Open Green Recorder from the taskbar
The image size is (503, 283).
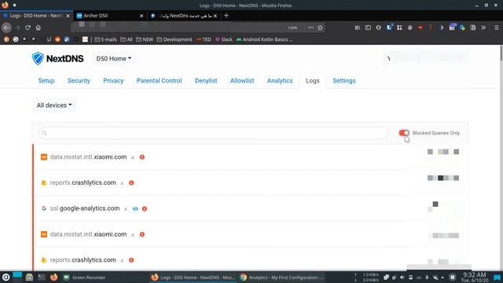tap(84, 277)
